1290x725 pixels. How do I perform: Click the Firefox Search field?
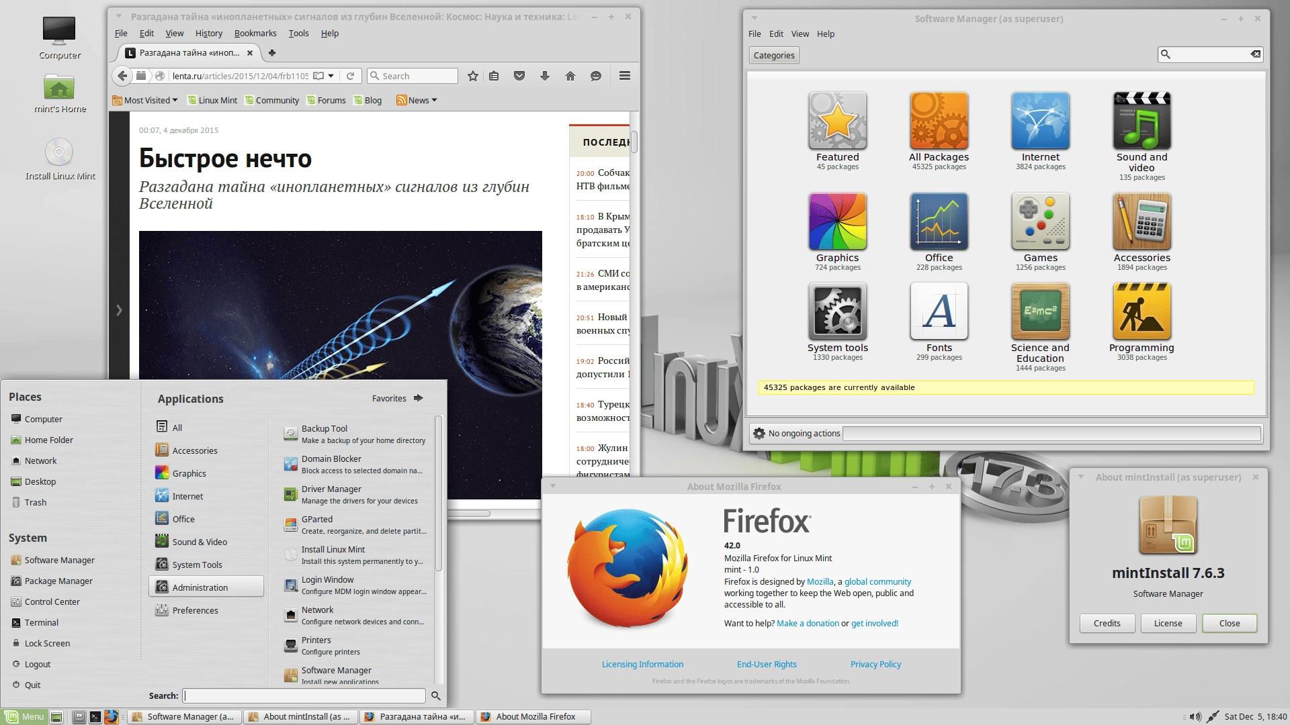[413, 76]
